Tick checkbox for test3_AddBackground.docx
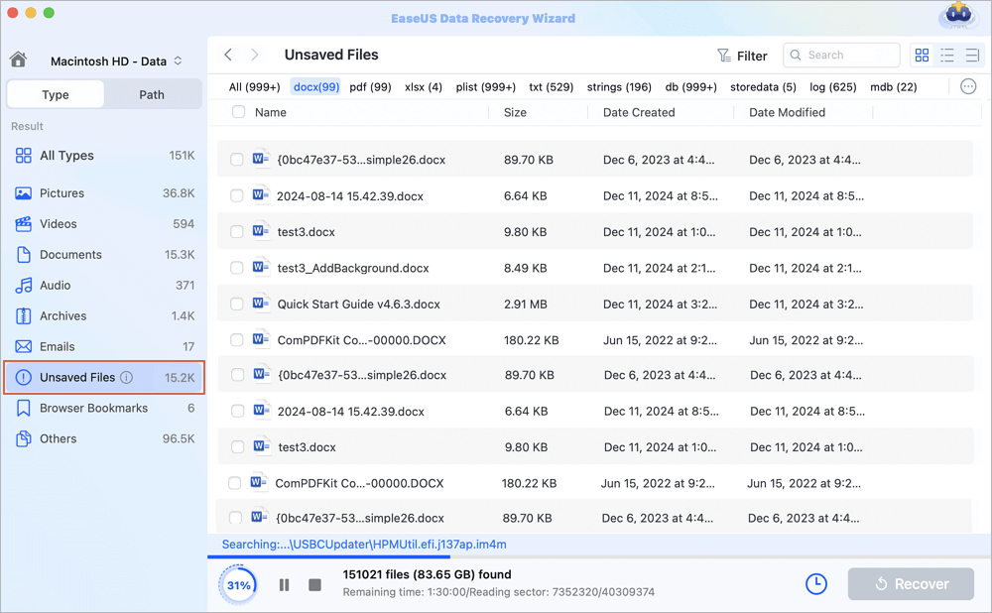 click(237, 268)
